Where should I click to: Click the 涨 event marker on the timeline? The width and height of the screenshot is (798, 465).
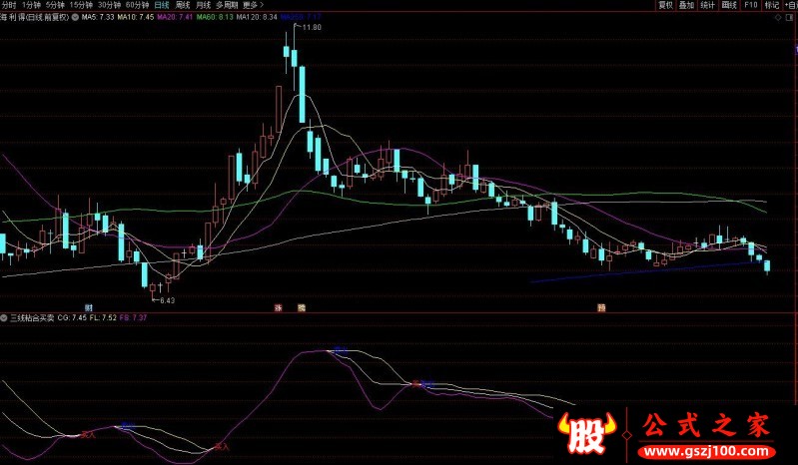pos(278,308)
